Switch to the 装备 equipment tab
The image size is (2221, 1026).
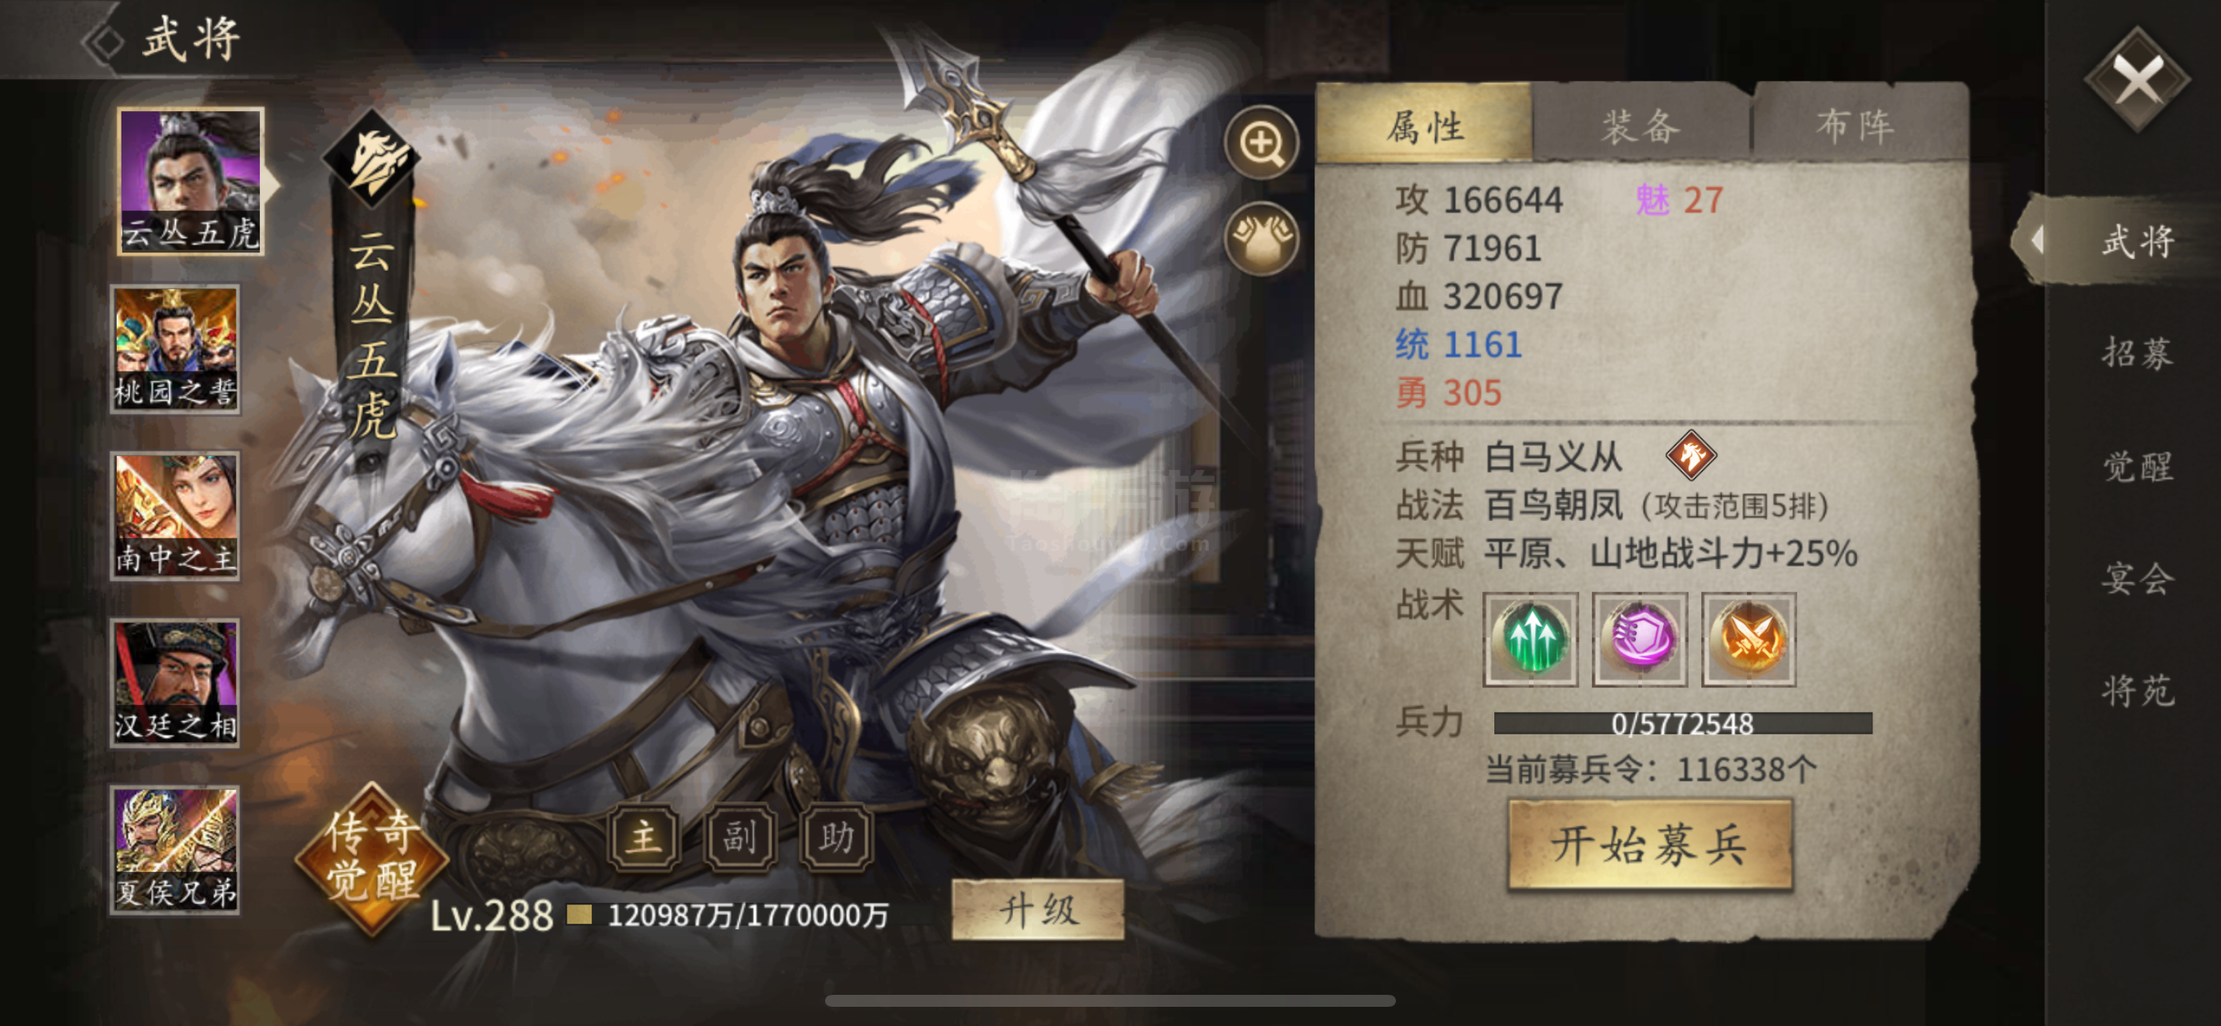click(1641, 125)
